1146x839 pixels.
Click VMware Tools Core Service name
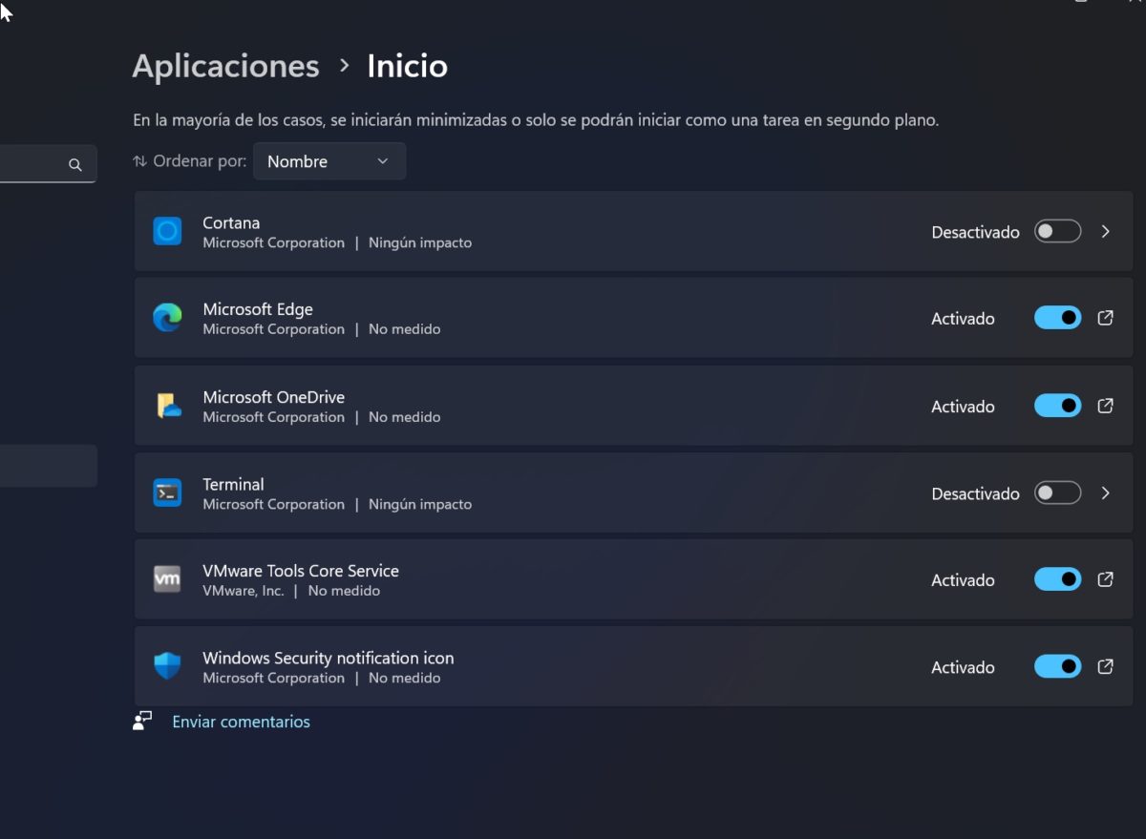coord(301,571)
